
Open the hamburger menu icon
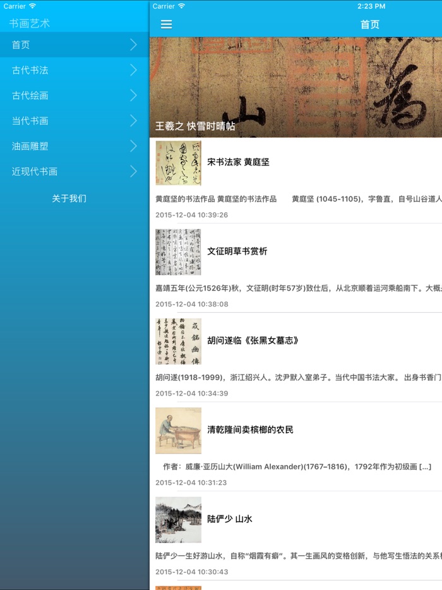[166, 25]
